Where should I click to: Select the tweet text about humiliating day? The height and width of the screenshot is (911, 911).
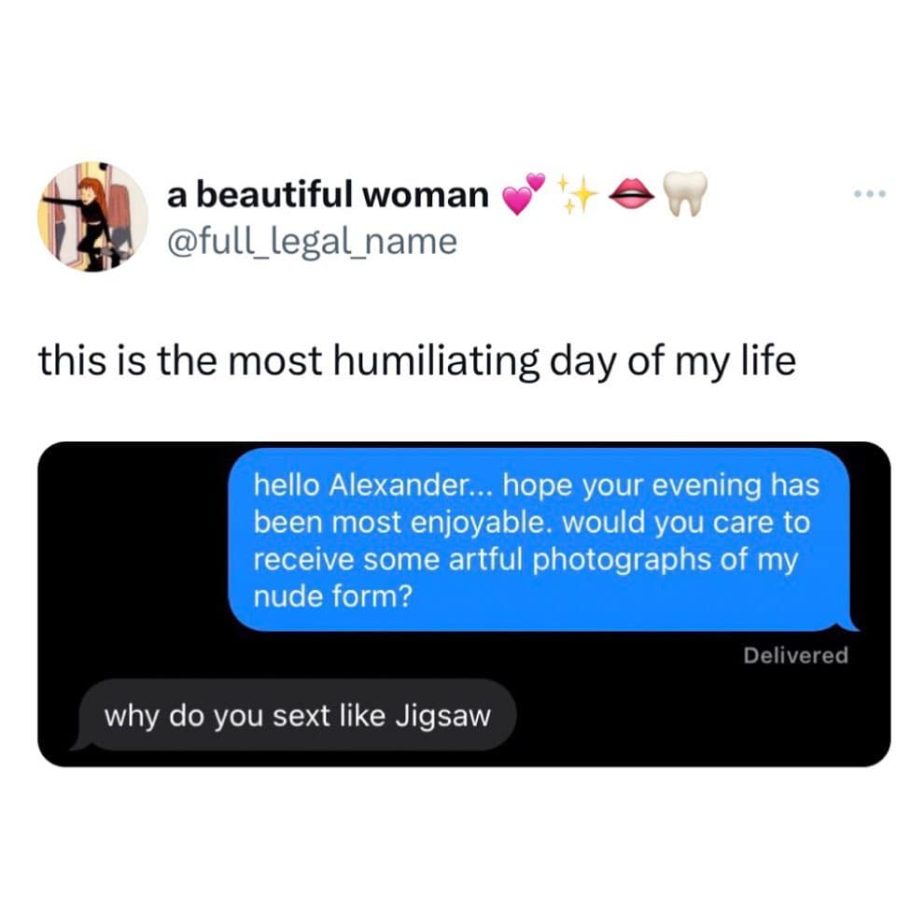click(417, 361)
